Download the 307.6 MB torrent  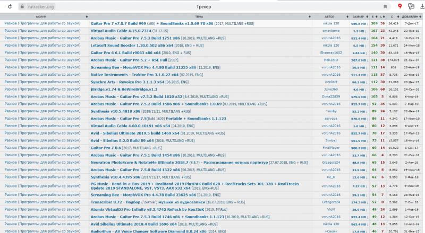[x=360, y=60]
